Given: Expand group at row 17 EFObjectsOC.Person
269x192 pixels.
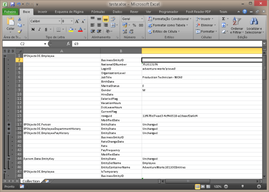Looking at the screenshot, I should point(9,125).
